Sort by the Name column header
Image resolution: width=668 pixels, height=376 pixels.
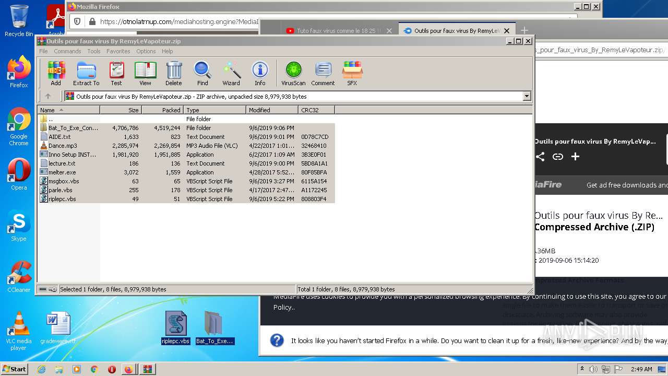(x=68, y=110)
